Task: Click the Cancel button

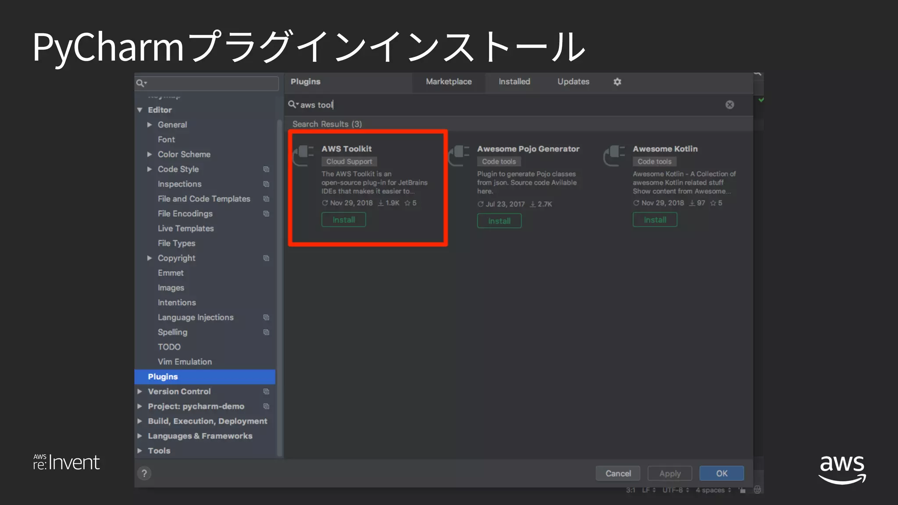Action: [618, 473]
